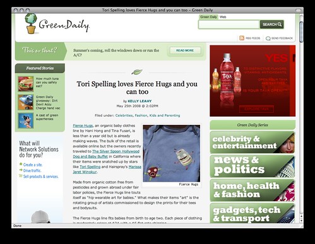Open the home, health & fashion banner

point(253,190)
